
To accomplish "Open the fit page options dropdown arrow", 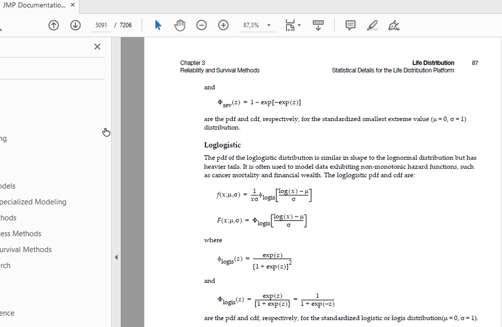I will tap(299, 25).
